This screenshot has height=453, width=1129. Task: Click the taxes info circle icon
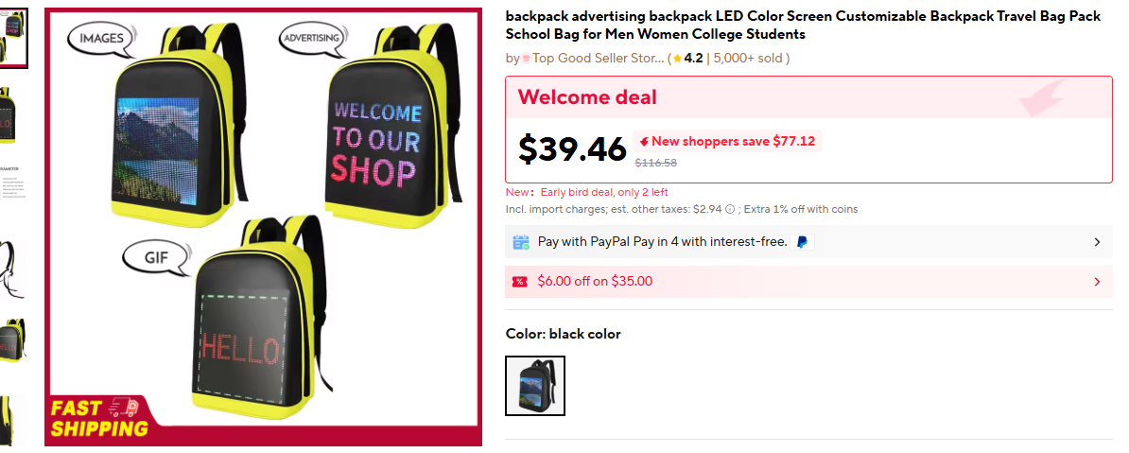pos(730,209)
